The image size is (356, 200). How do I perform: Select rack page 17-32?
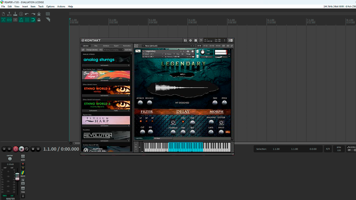point(205,46)
